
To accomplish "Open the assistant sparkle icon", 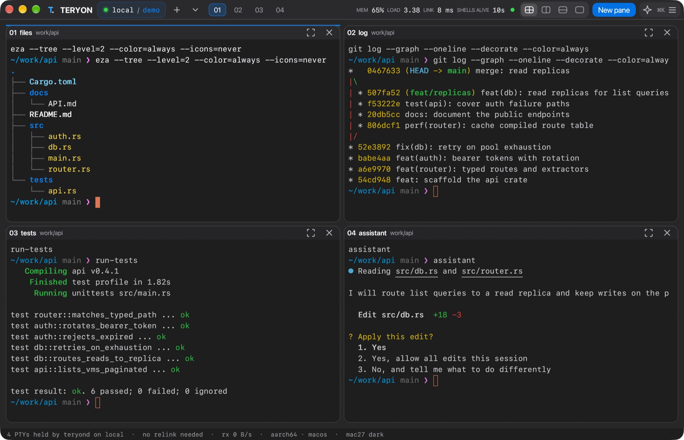I will 647,10.
